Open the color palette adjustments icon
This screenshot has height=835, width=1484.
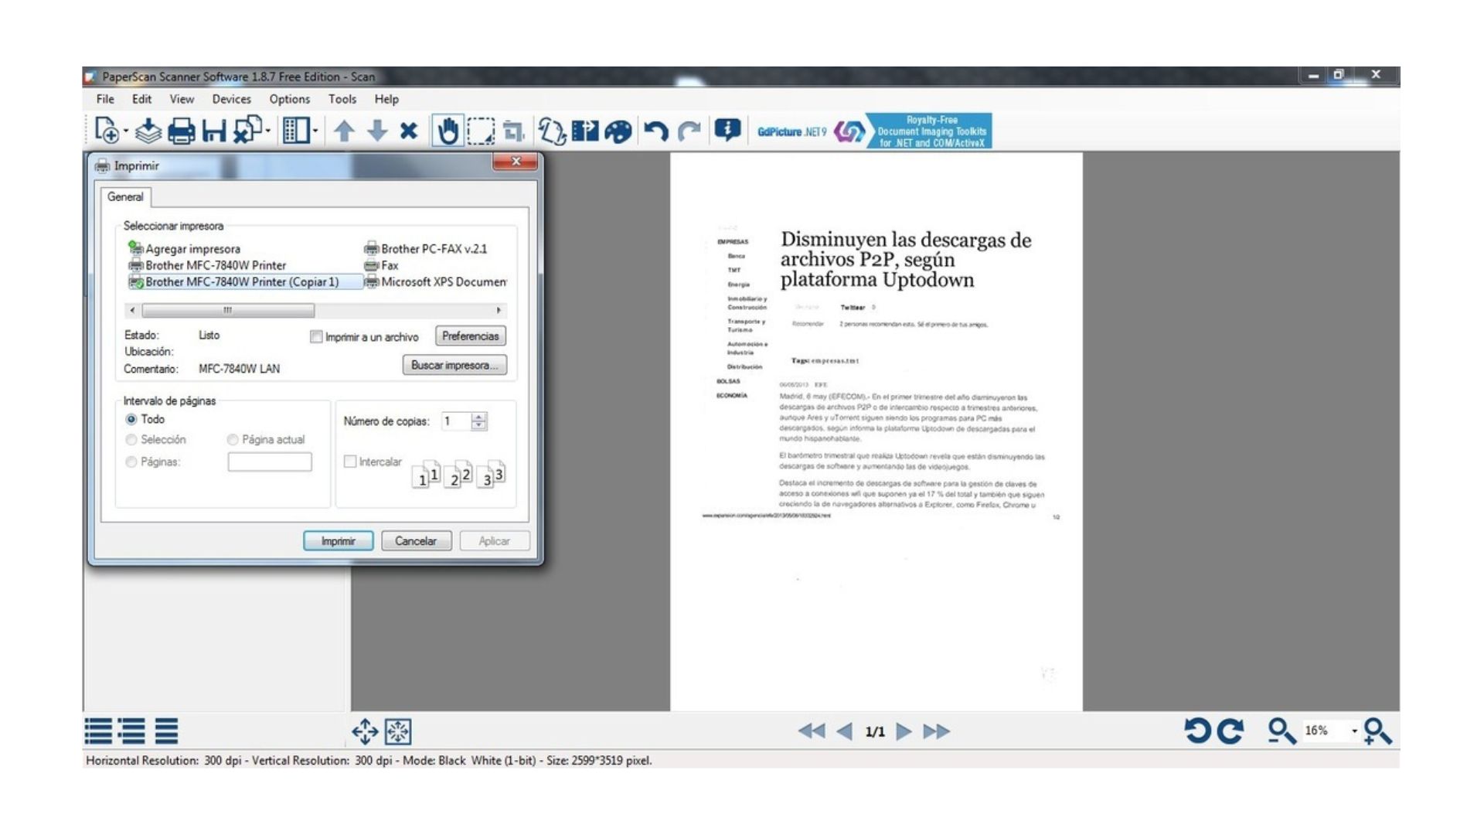click(618, 131)
